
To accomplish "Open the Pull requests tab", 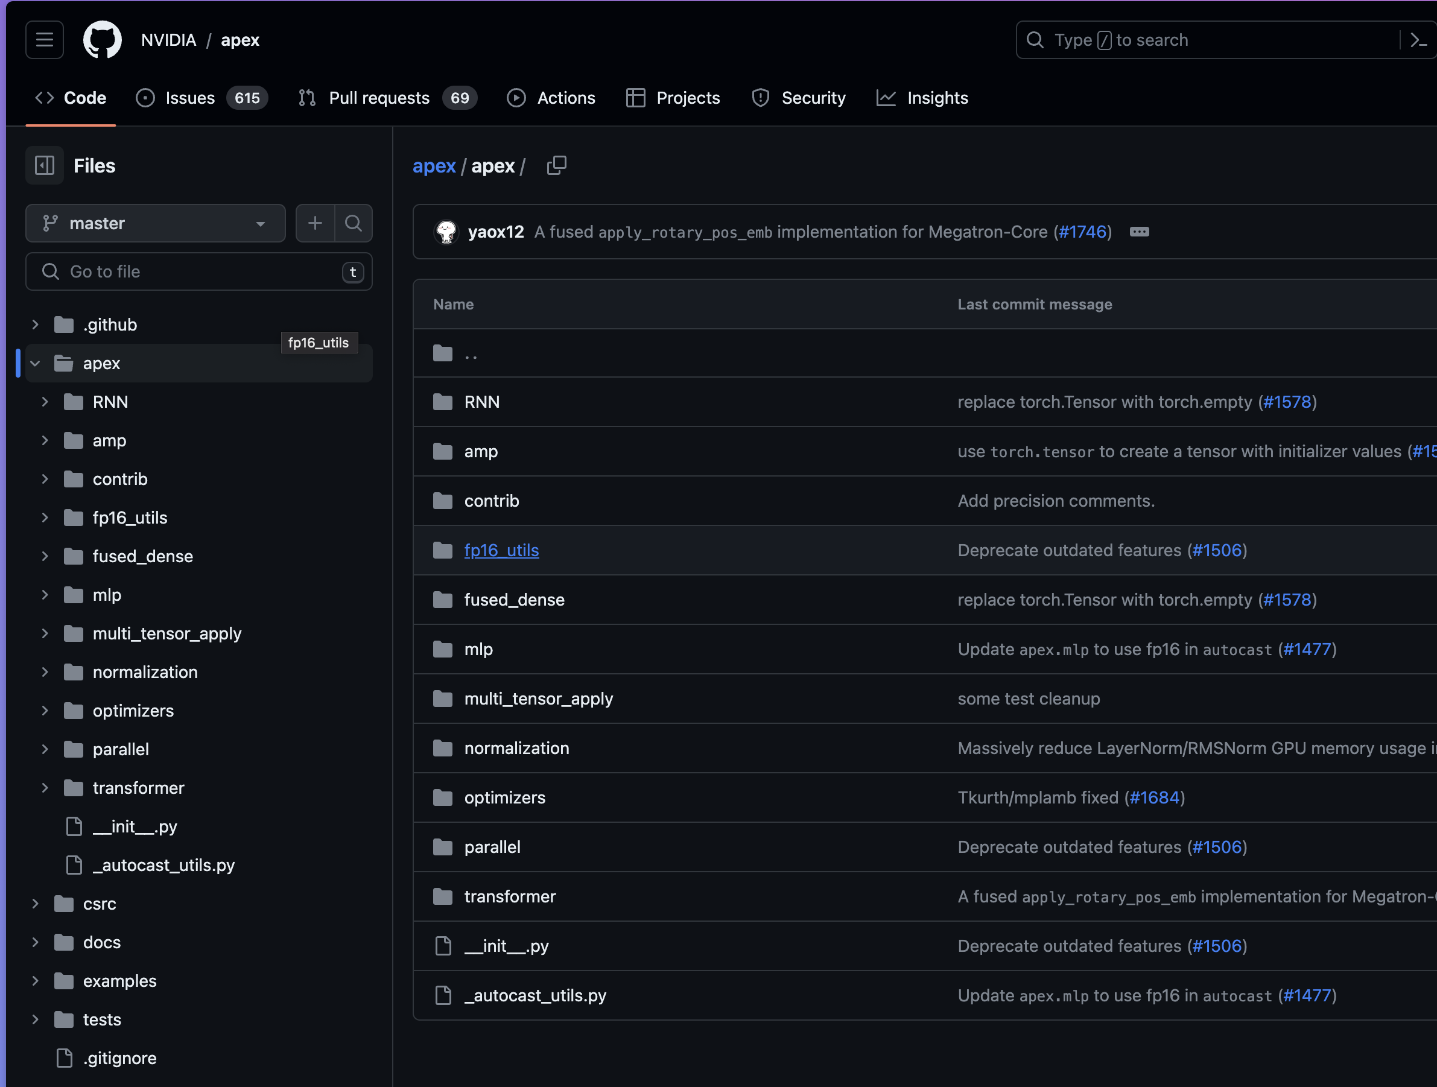I will (x=388, y=98).
